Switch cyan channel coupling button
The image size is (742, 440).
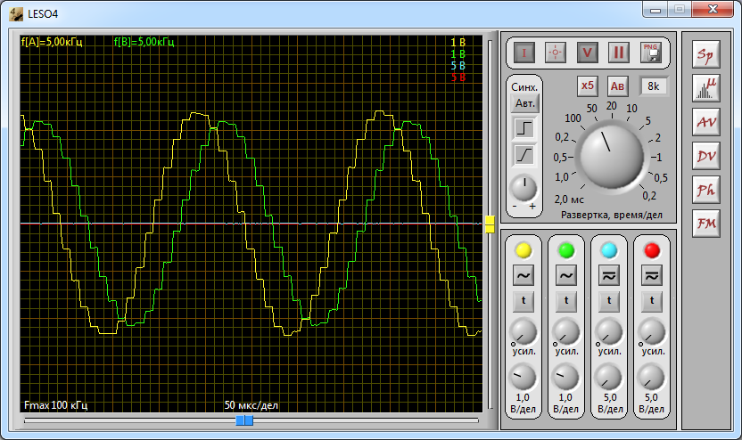tap(609, 275)
